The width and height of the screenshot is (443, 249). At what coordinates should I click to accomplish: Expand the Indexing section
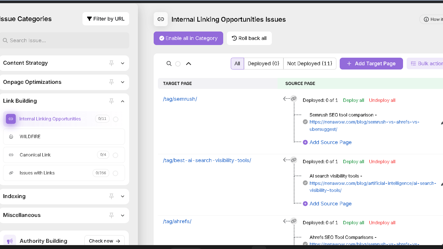tap(123, 196)
